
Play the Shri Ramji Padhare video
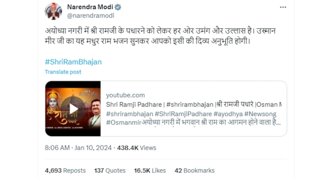point(73,109)
